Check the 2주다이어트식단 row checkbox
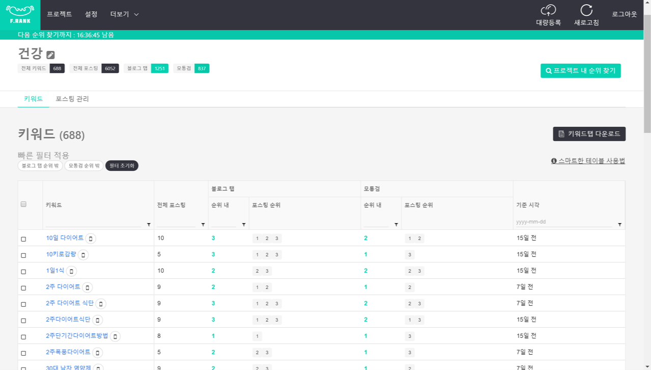Screen dimensions: 651x370 point(23,321)
